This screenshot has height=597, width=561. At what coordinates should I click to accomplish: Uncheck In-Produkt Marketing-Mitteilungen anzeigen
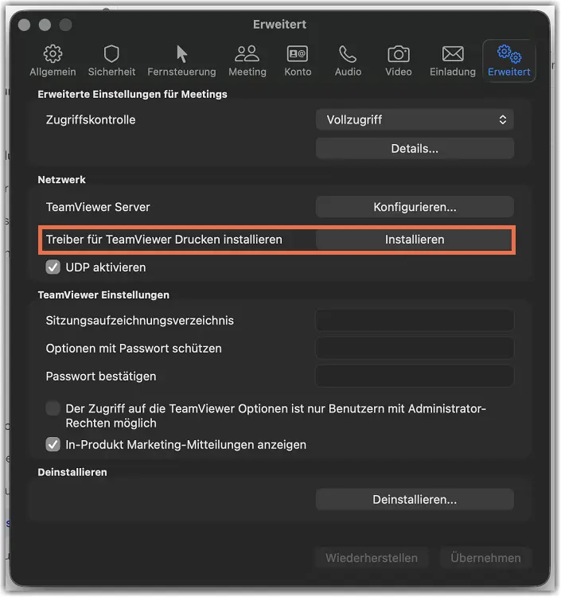(53, 444)
